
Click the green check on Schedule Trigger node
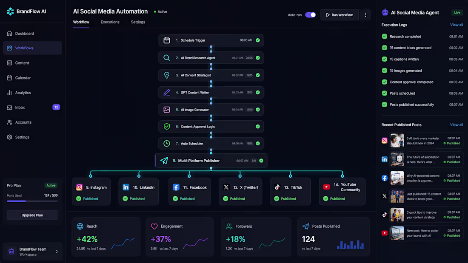point(257,40)
